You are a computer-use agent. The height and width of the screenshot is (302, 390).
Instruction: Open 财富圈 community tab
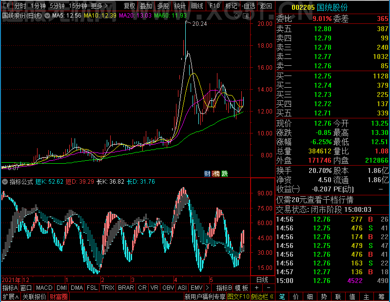pyautogui.click(x=58, y=297)
